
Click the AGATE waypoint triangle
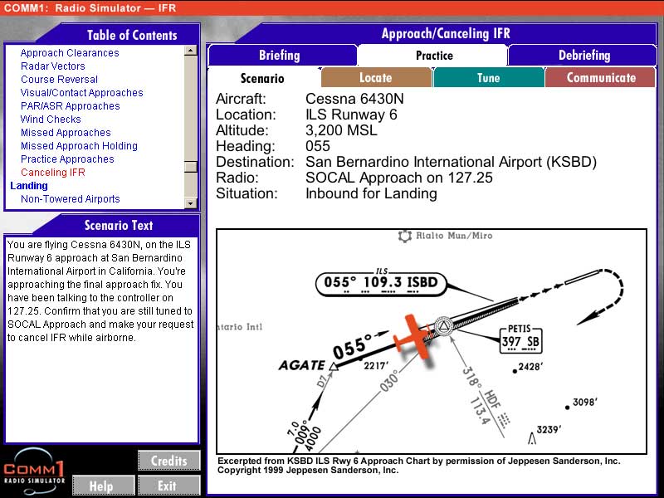pyautogui.click(x=333, y=365)
